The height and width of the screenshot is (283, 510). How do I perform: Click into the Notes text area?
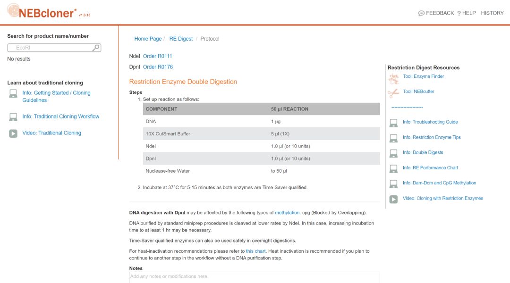coord(255,277)
